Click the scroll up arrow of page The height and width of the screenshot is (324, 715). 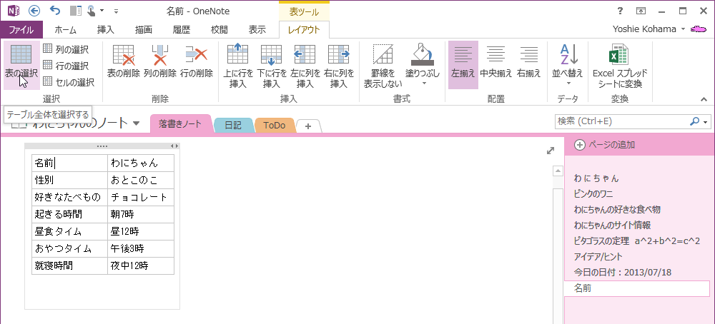click(557, 171)
